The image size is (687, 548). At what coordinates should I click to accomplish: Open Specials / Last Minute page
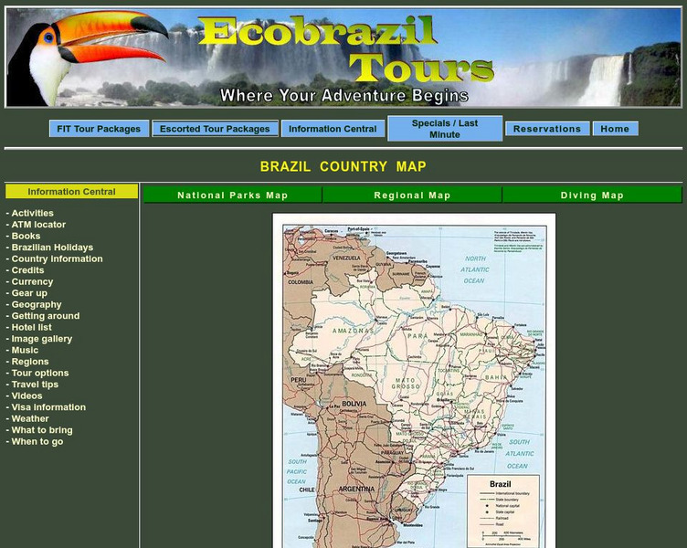445,129
